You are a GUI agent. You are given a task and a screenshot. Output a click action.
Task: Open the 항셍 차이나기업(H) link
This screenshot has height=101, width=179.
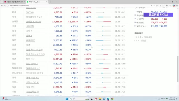[34, 50]
